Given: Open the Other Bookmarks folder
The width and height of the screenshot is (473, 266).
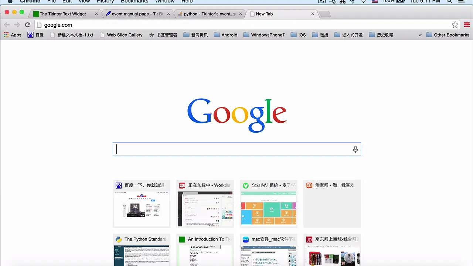Looking at the screenshot, I should tap(448, 35).
